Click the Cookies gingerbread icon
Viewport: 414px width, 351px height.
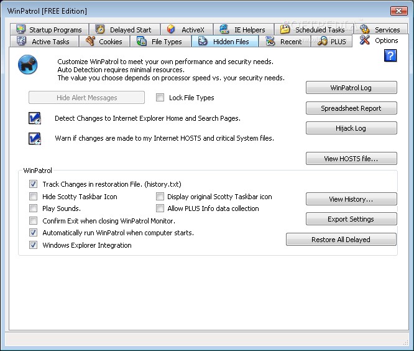pos(90,41)
